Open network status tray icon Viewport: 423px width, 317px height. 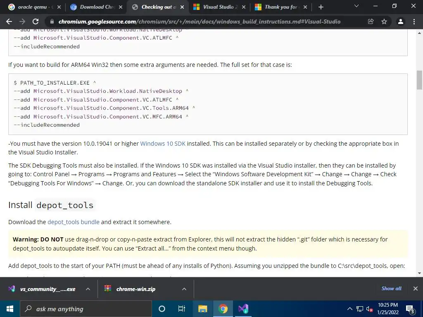coord(360,309)
